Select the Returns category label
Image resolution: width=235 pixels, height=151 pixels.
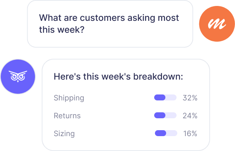click(x=67, y=116)
